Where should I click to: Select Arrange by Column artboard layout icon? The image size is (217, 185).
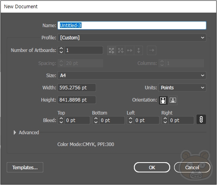(138, 50)
